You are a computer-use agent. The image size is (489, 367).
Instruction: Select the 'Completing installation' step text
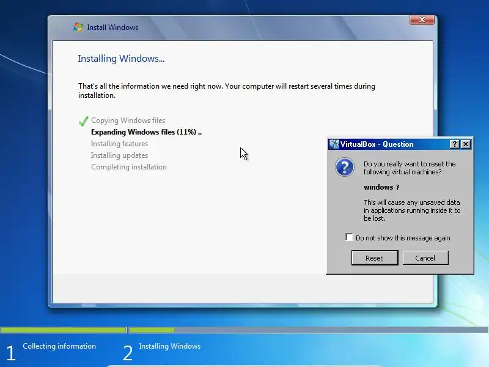pos(129,167)
